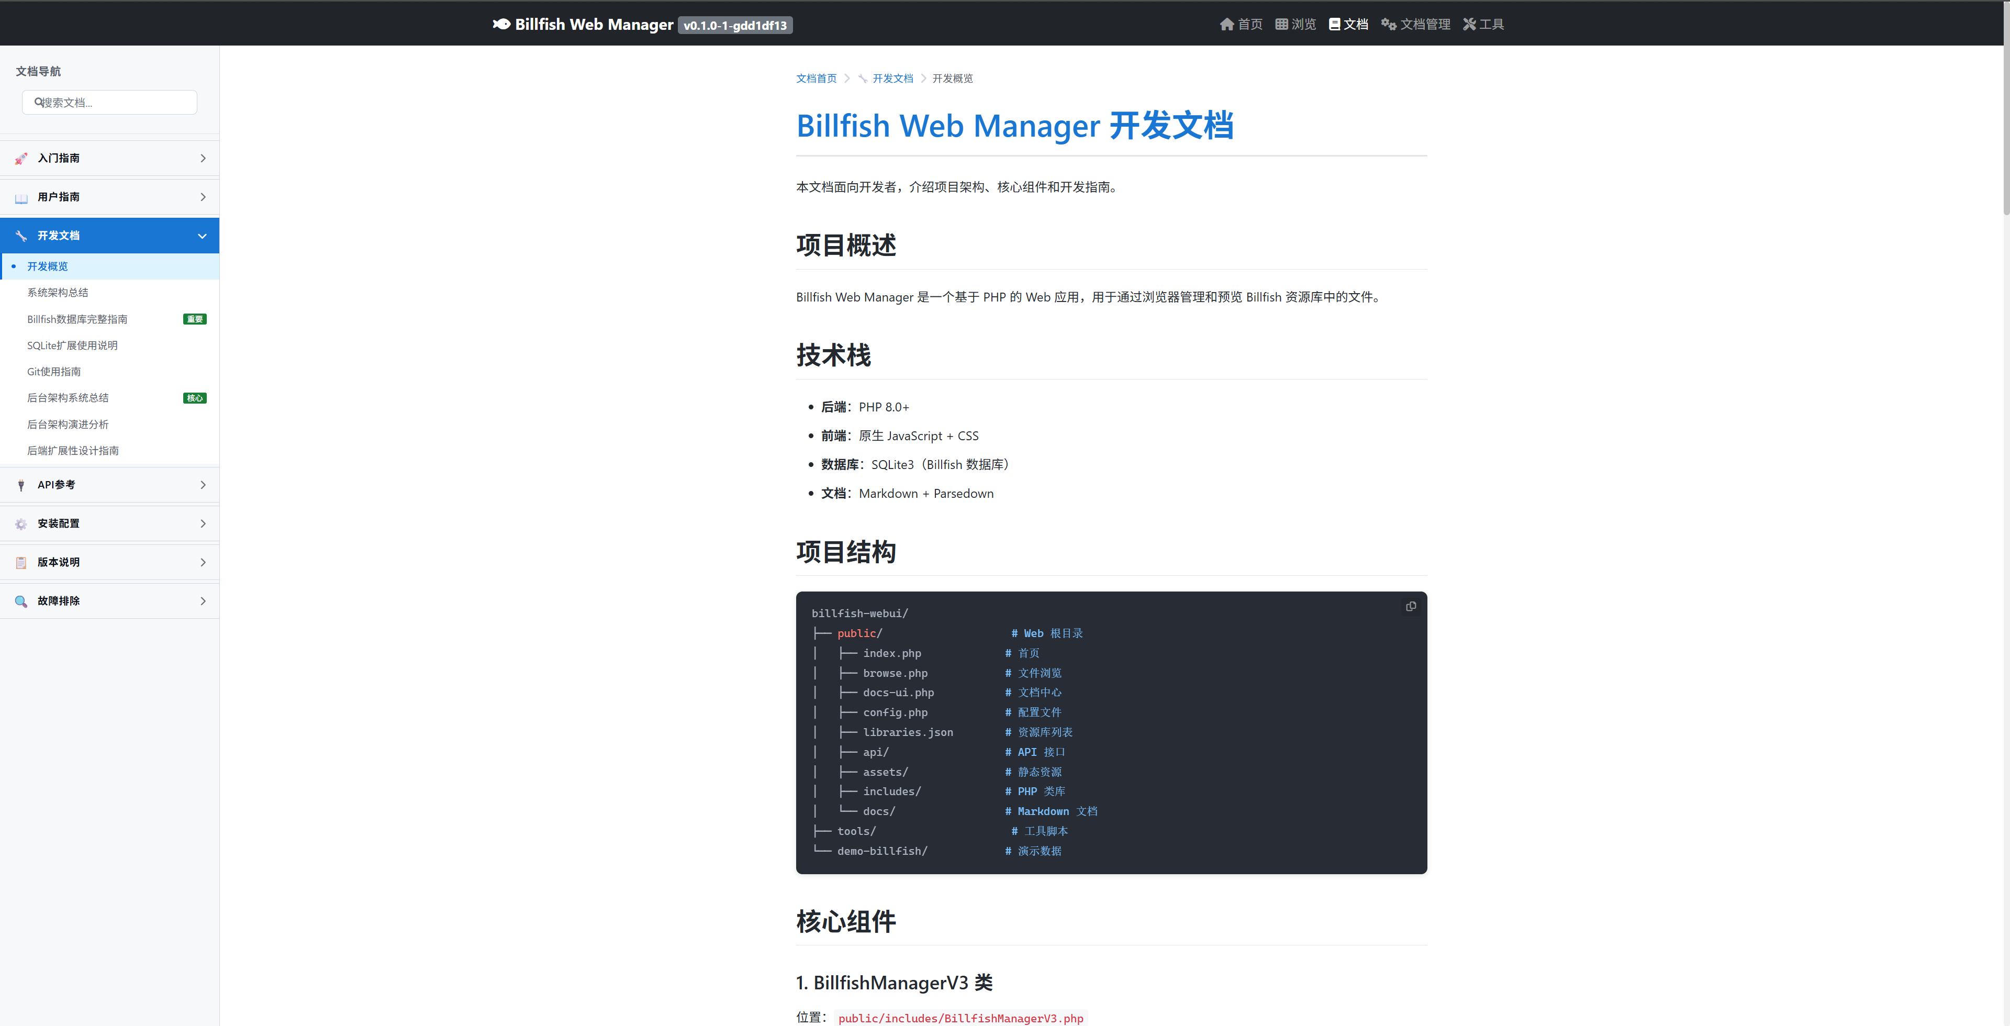Click the rocket icon beside 入门指南
This screenshot has width=2010, height=1026.
pyautogui.click(x=21, y=159)
